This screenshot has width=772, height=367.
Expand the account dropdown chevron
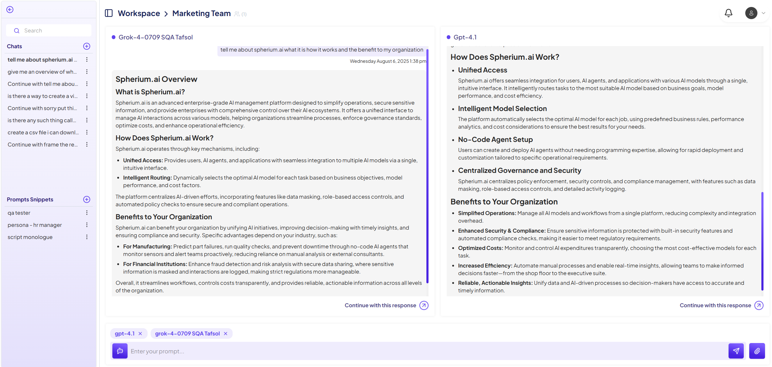[763, 13]
